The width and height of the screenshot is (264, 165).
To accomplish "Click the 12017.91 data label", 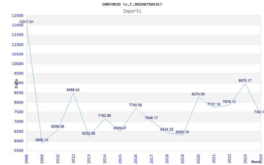I will coord(26,22).
